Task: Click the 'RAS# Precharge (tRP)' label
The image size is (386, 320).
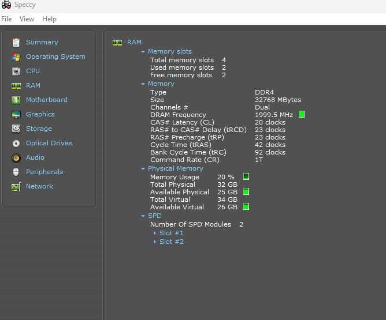Action: 187,137
